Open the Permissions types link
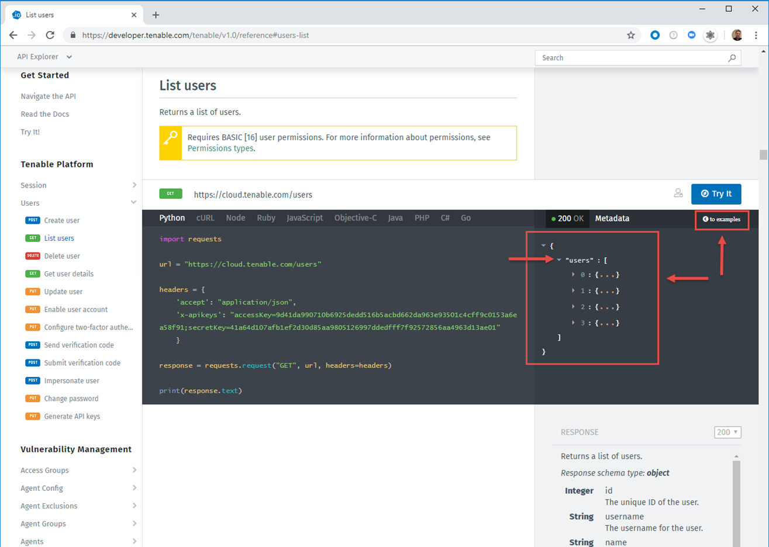This screenshot has height=547, width=769. (220, 148)
